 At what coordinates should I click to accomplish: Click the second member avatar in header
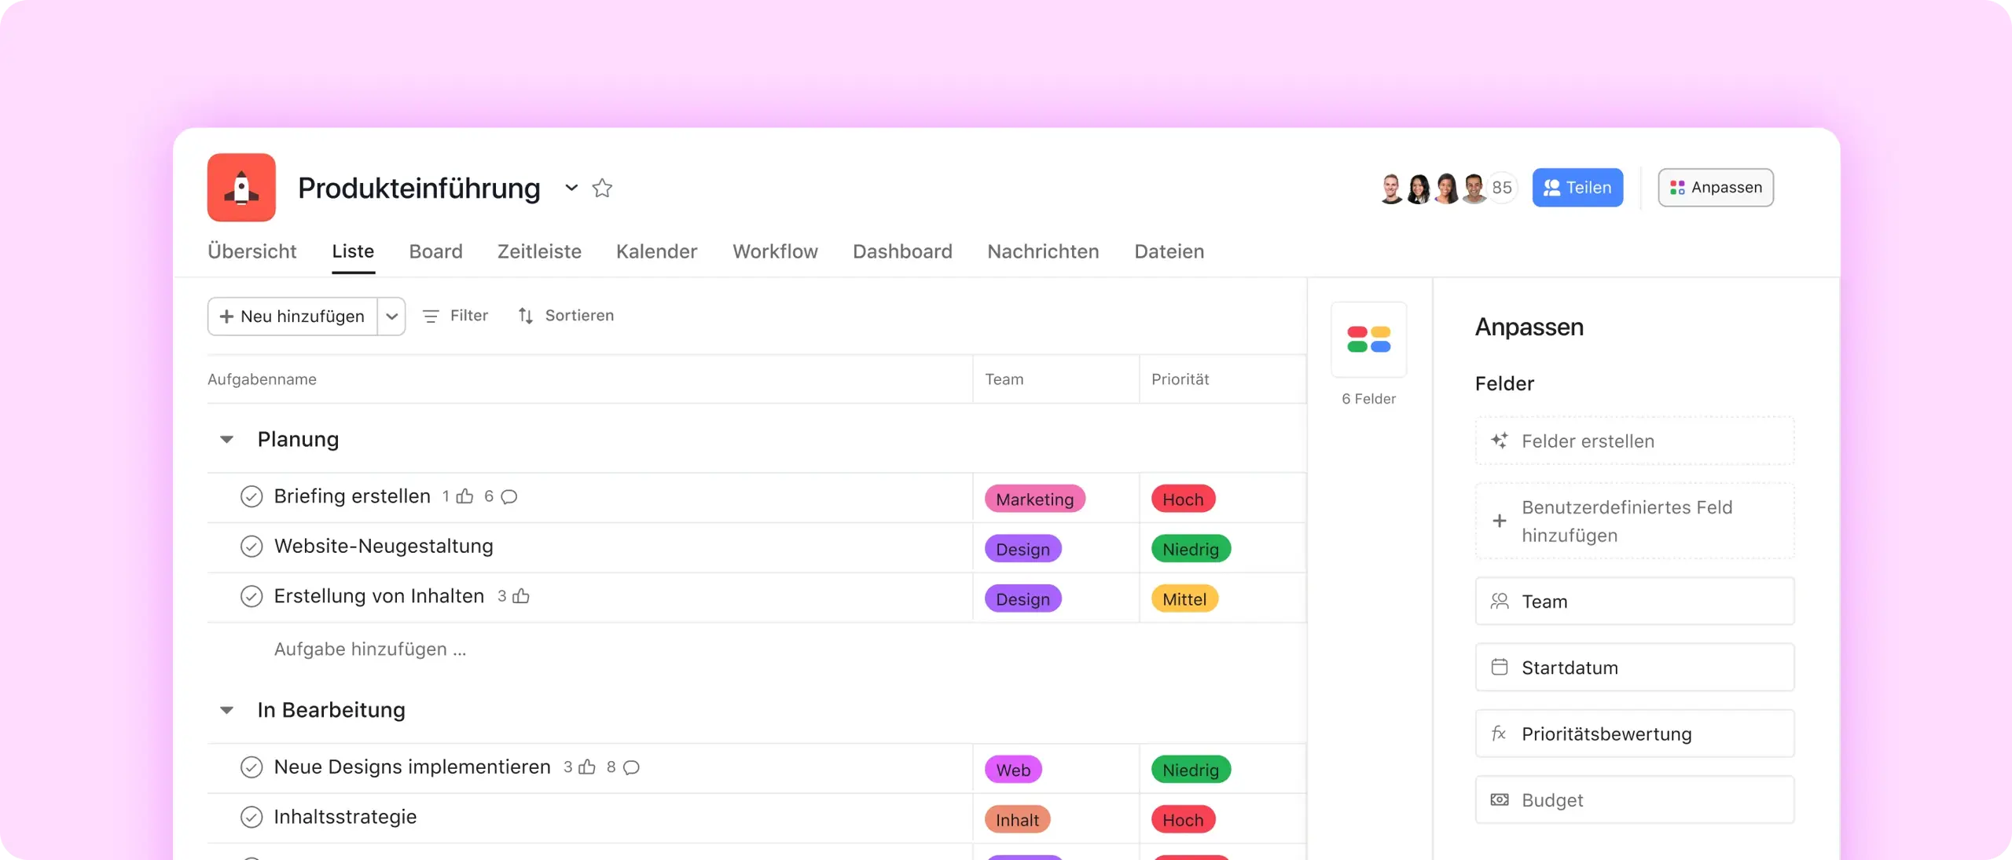click(1419, 188)
